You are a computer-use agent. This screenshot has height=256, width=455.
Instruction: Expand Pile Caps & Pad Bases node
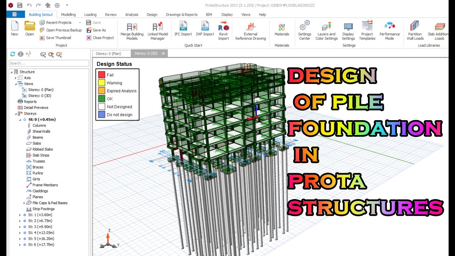[x=24, y=203]
